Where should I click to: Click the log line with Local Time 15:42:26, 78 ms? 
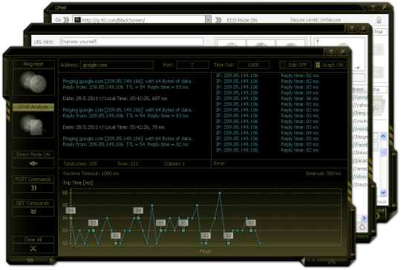coord(114,127)
